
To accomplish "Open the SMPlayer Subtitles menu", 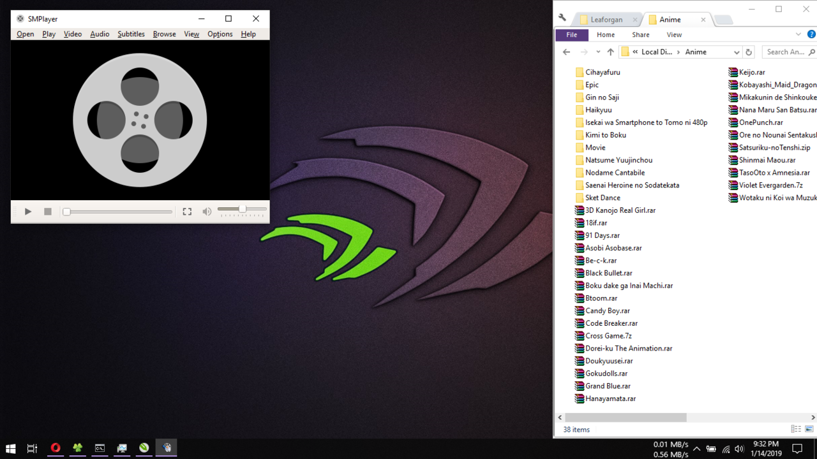I will [131, 34].
